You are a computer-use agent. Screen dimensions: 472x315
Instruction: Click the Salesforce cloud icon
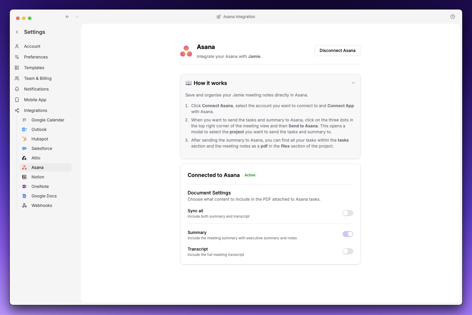[x=24, y=148]
